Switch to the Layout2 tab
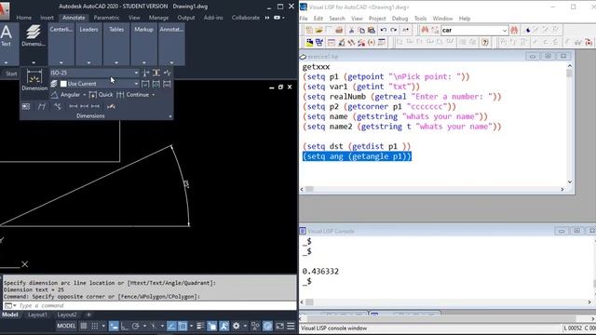The image size is (596, 335). tap(66, 315)
